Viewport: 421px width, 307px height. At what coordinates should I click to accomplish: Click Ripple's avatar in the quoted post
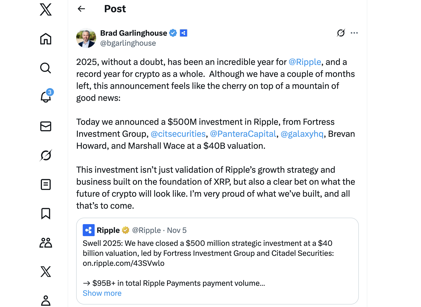(x=89, y=230)
